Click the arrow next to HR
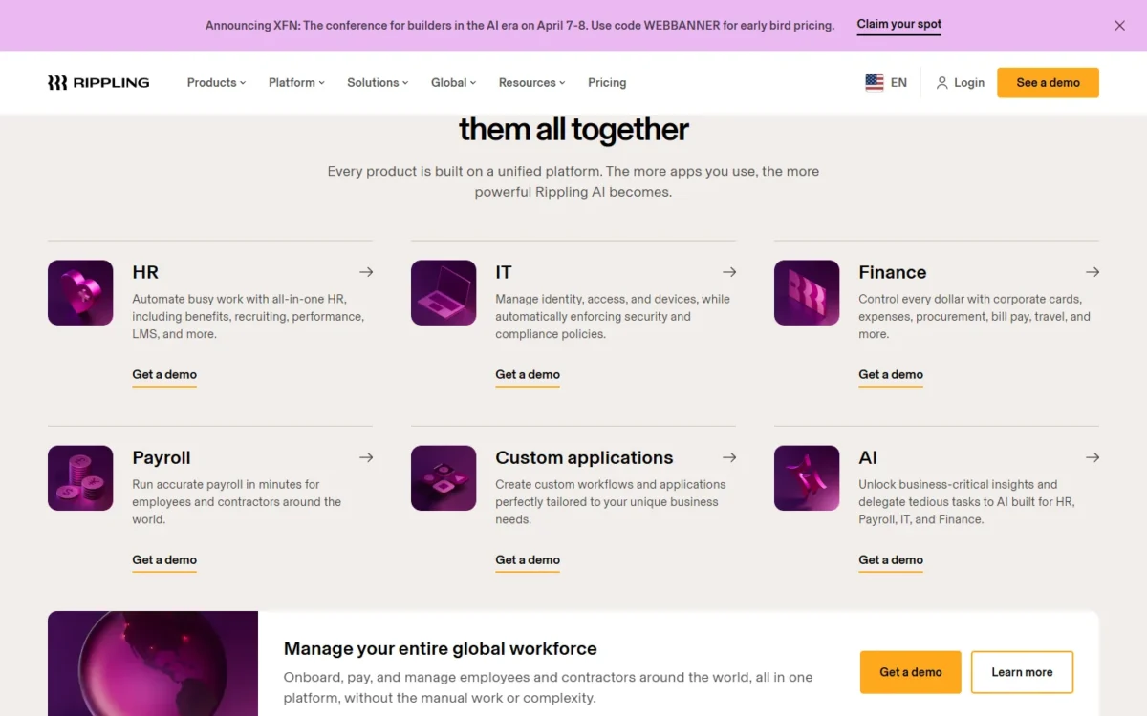This screenshot has width=1147, height=716. 366,272
